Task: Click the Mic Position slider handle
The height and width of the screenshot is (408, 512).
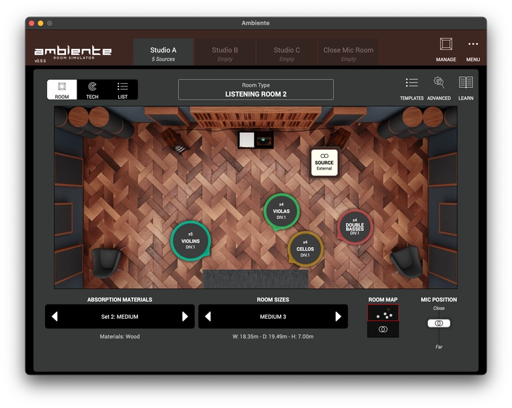Action: pos(439,323)
